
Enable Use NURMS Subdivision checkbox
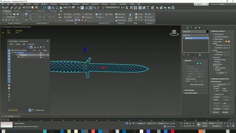point(214,37)
